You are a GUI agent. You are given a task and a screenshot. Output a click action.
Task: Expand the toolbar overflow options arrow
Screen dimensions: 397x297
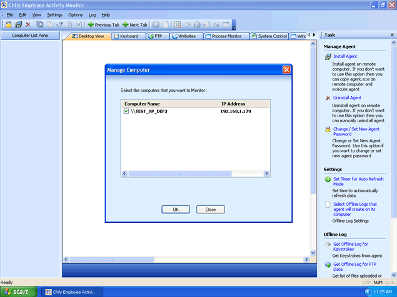click(x=234, y=27)
